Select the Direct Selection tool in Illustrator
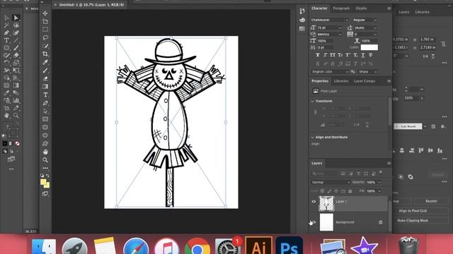The height and width of the screenshot is (254, 453). 16,18
